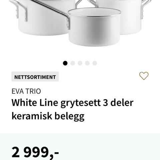This screenshot has width=160, height=160.
Task: Open the EVA TRIO brand link
Action: 26,91
